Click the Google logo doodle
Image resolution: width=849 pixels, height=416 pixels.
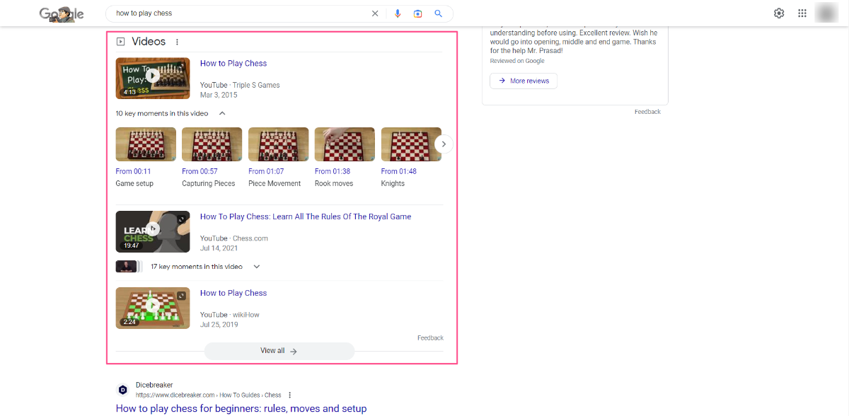(x=62, y=13)
